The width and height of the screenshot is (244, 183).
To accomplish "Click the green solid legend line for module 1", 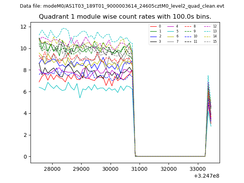I will coord(154,31).
